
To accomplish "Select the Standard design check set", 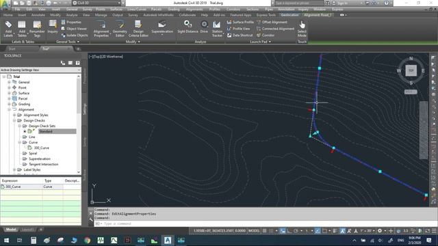I will [x=46, y=131].
